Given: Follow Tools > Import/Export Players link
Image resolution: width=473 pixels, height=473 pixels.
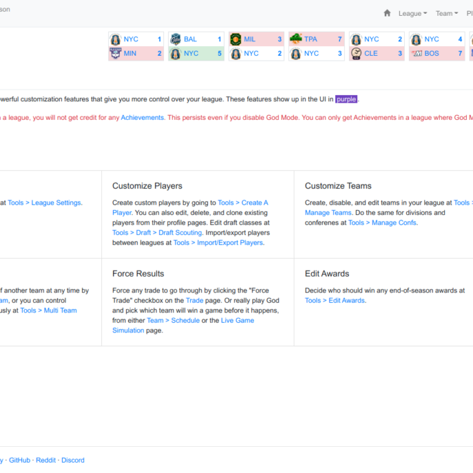Looking at the screenshot, I should pos(218,243).
